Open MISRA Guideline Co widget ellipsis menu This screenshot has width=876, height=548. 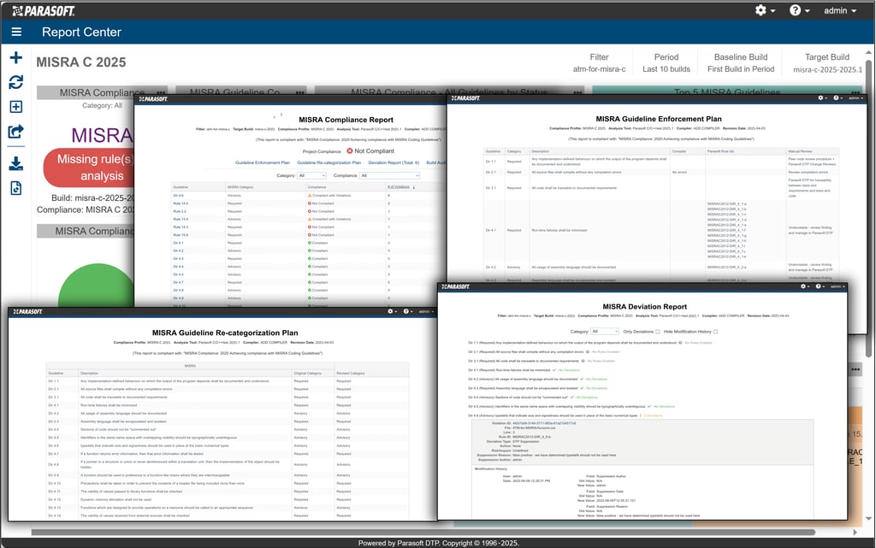(x=300, y=92)
